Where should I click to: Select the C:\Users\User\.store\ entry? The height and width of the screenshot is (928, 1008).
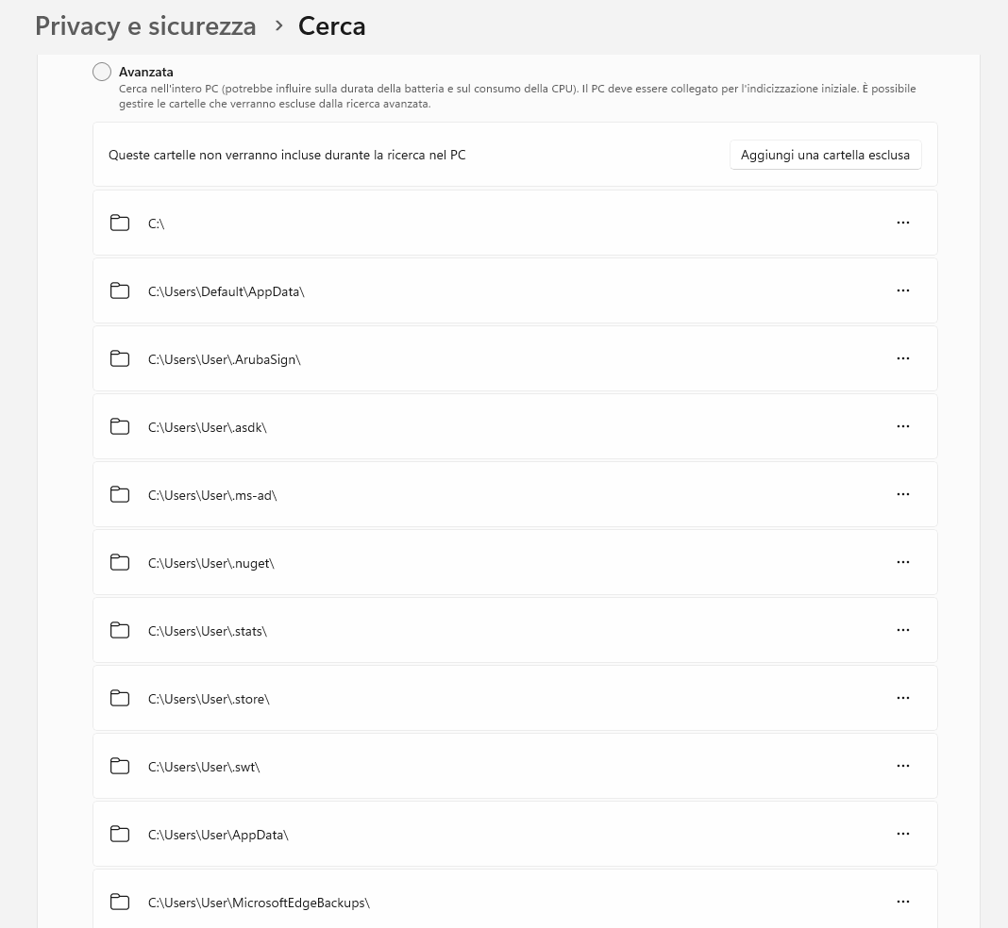pyautogui.click(x=472, y=699)
